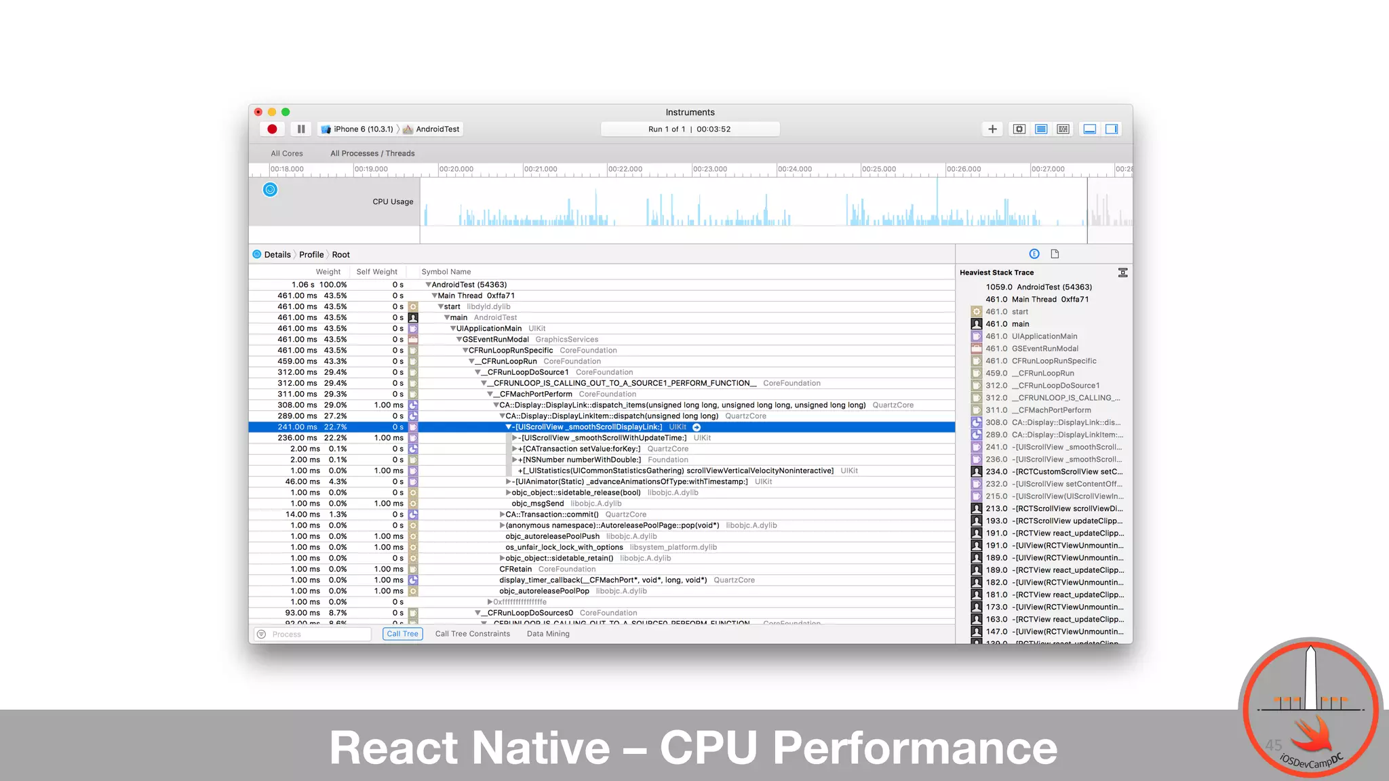This screenshot has width=1389, height=781.
Task: Select 461.0 main in Heaviest Stack Trace
Action: pyautogui.click(x=1044, y=324)
